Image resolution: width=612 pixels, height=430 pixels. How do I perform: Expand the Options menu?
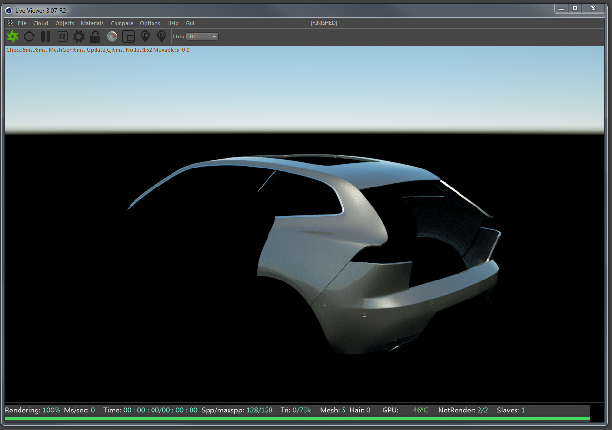coord(150,23)
